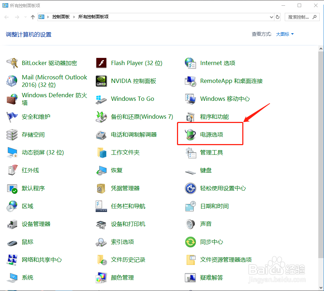Open 设备和打印机 icon
The width and height of the screenshot is (324, 291).
click(x=101, y=225)
